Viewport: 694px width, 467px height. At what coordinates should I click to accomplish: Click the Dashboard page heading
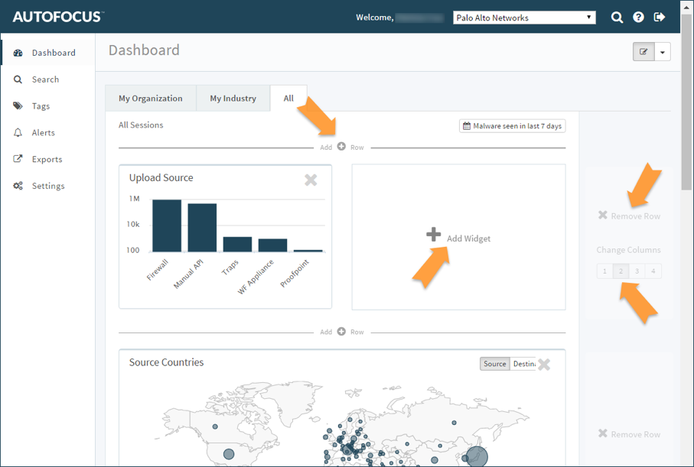[x=145, y=50]
